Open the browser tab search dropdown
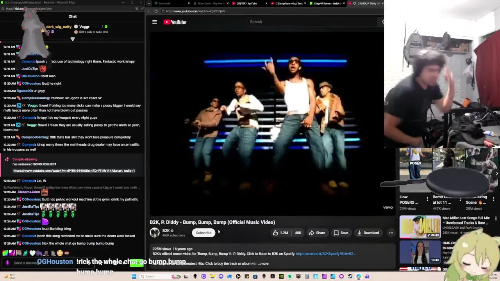 pyautogui.click(x=149, y=4)
